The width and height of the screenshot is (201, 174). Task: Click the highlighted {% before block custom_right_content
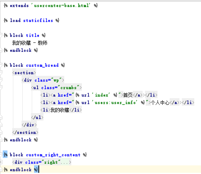[x=5, y=155]
